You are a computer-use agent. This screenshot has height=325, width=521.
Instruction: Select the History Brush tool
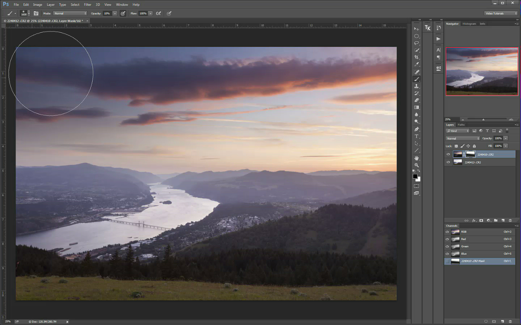click(416, 93)
